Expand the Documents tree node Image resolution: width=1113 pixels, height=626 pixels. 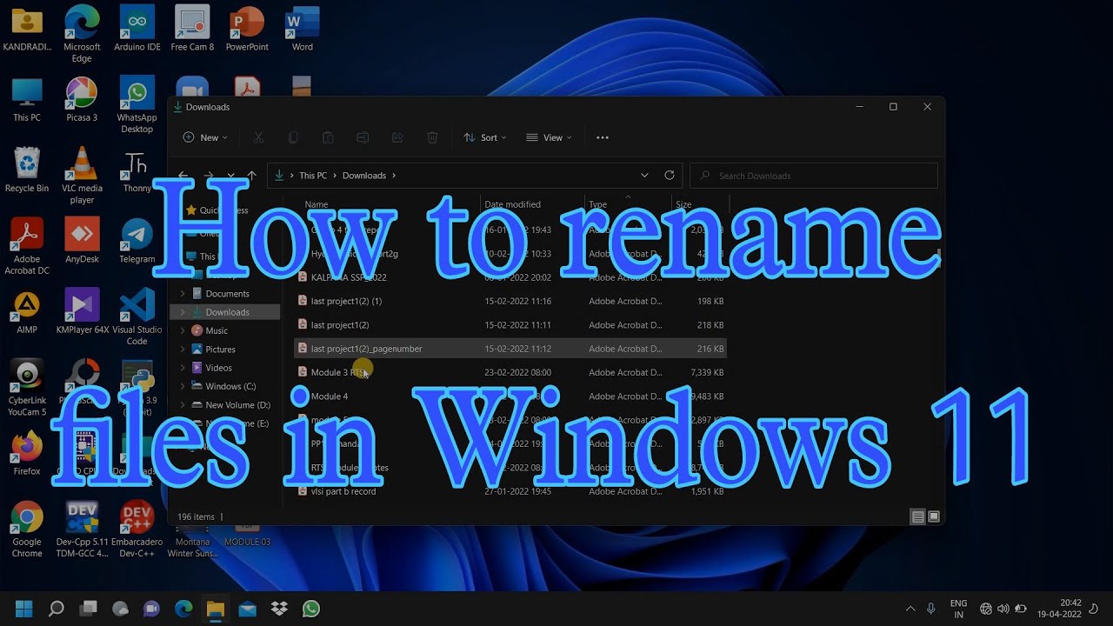tap(183, 294)
